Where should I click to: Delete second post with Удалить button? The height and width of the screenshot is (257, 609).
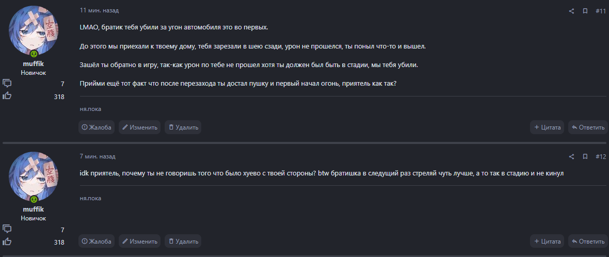(183, 241)
